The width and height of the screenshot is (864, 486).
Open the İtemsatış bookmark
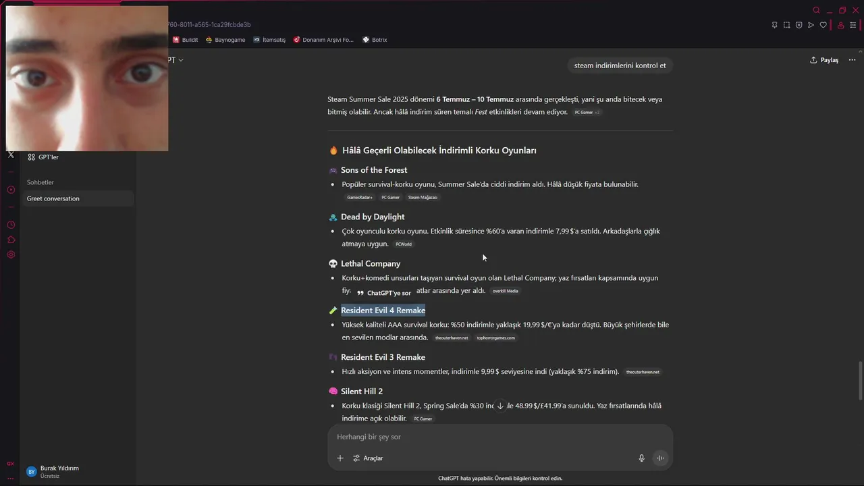click(x=269, y=40)
